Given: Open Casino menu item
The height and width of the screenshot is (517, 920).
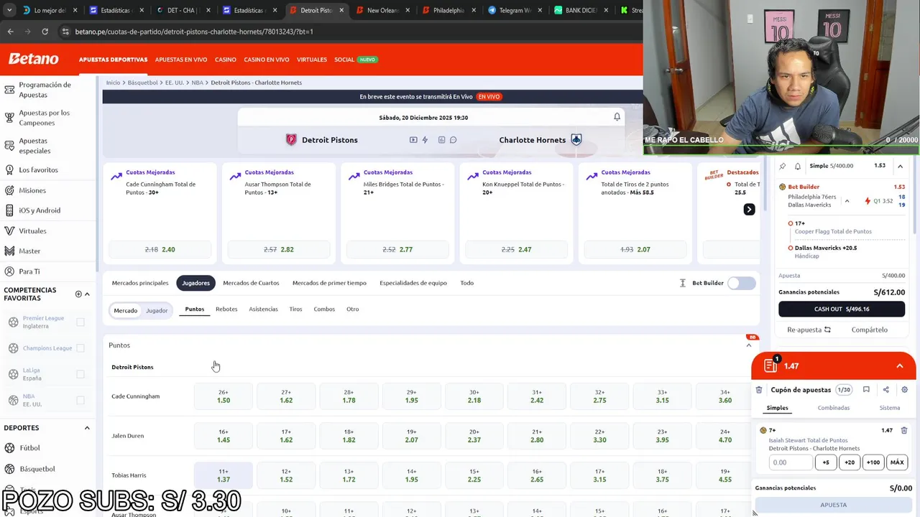Looking at the screenshot, I should tap(226, 60).
